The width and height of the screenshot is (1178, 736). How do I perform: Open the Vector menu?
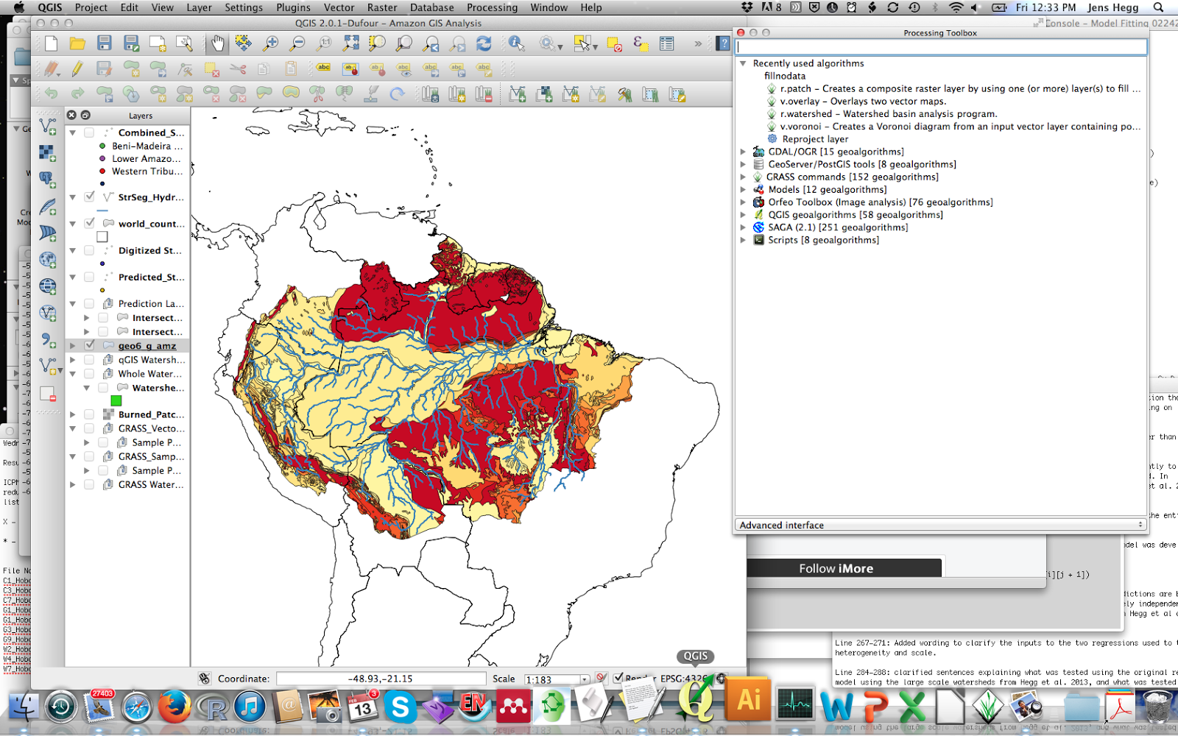(339, 7)
